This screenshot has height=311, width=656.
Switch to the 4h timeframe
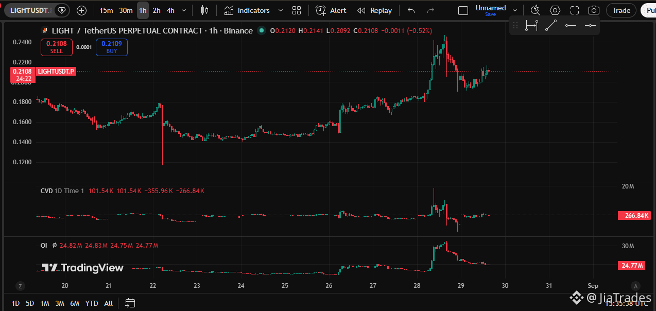pos(170,10)
